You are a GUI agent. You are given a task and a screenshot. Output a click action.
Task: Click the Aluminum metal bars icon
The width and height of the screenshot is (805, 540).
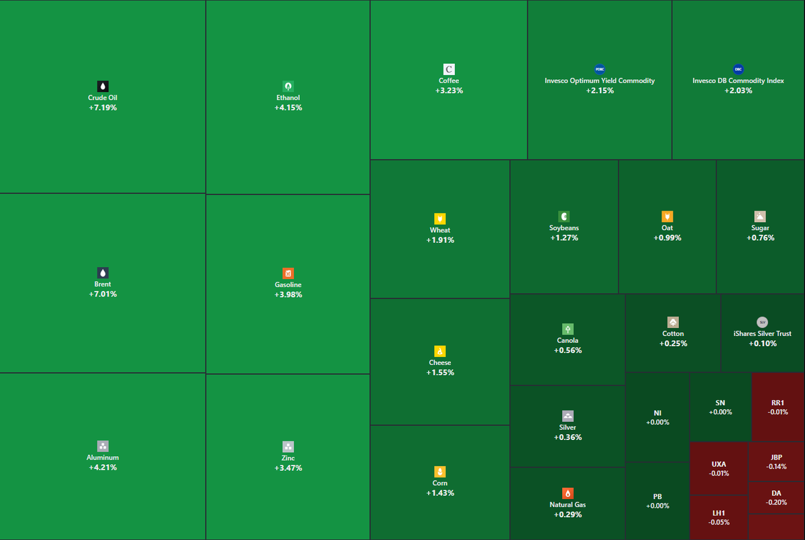coord(103,446)
